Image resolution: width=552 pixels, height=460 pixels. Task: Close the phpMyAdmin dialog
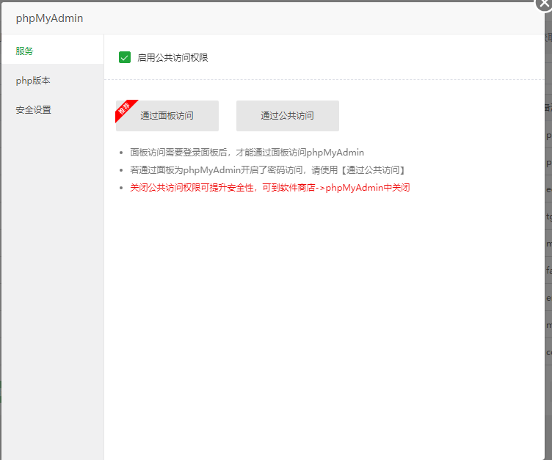(x=544, y=4)
